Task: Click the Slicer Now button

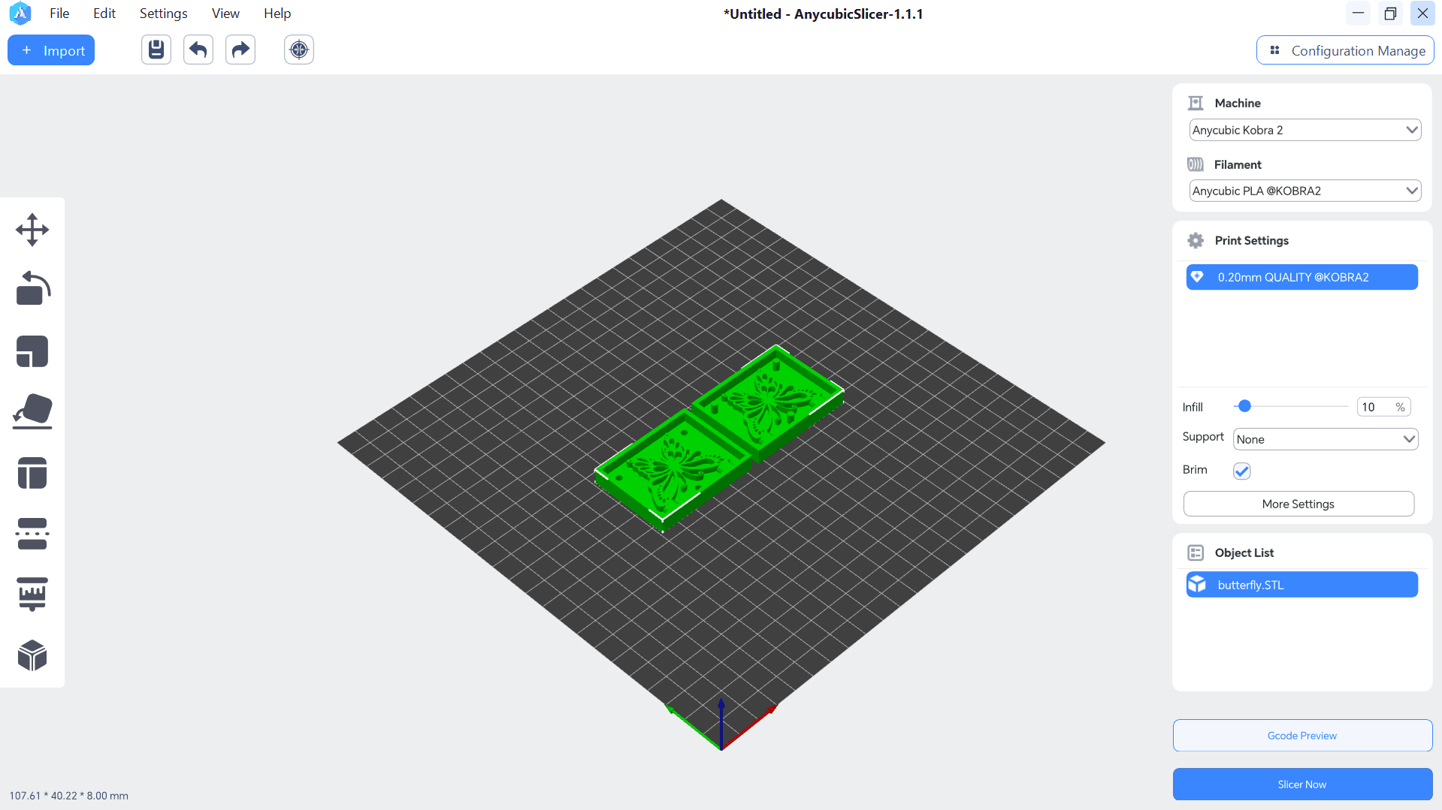Action: 1302,784
